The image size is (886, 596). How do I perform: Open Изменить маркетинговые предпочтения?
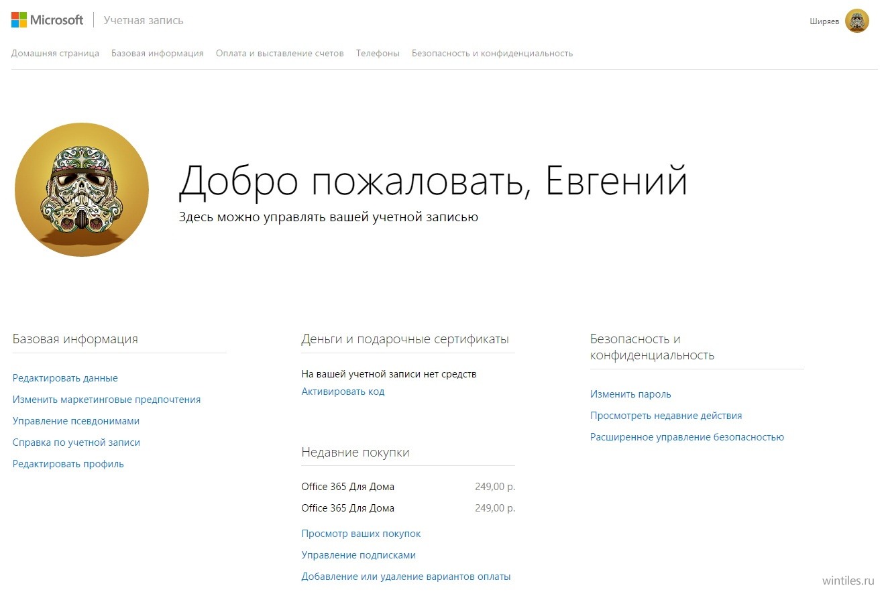(107, 400)
